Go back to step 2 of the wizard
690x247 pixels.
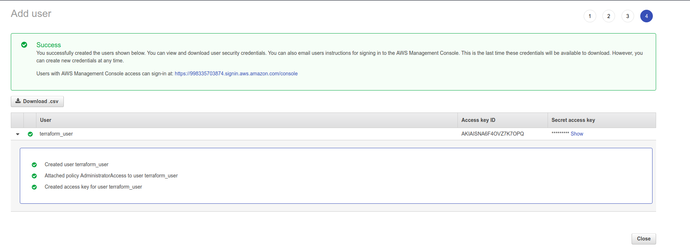point(609,16)
